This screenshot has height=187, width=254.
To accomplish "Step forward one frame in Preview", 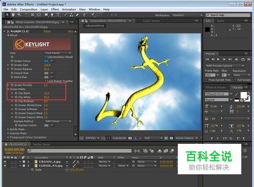I will coord(224,59).
